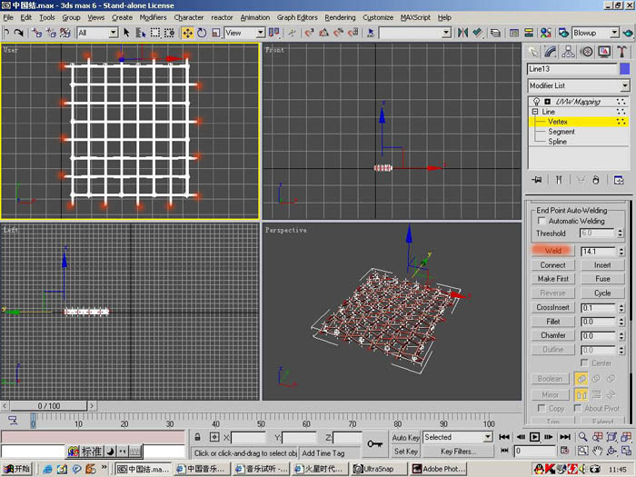Click the Redo arrow in main toolbar
The height and width of the screenshot is (477, 636).
(19, 33)
